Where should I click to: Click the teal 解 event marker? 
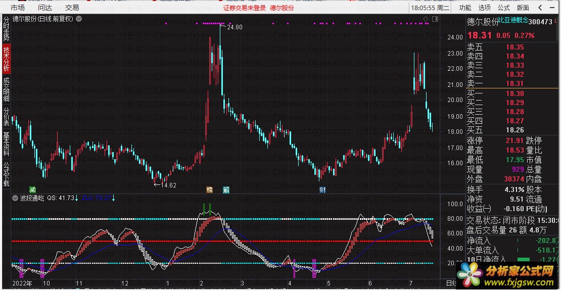[x=226, y=189]
